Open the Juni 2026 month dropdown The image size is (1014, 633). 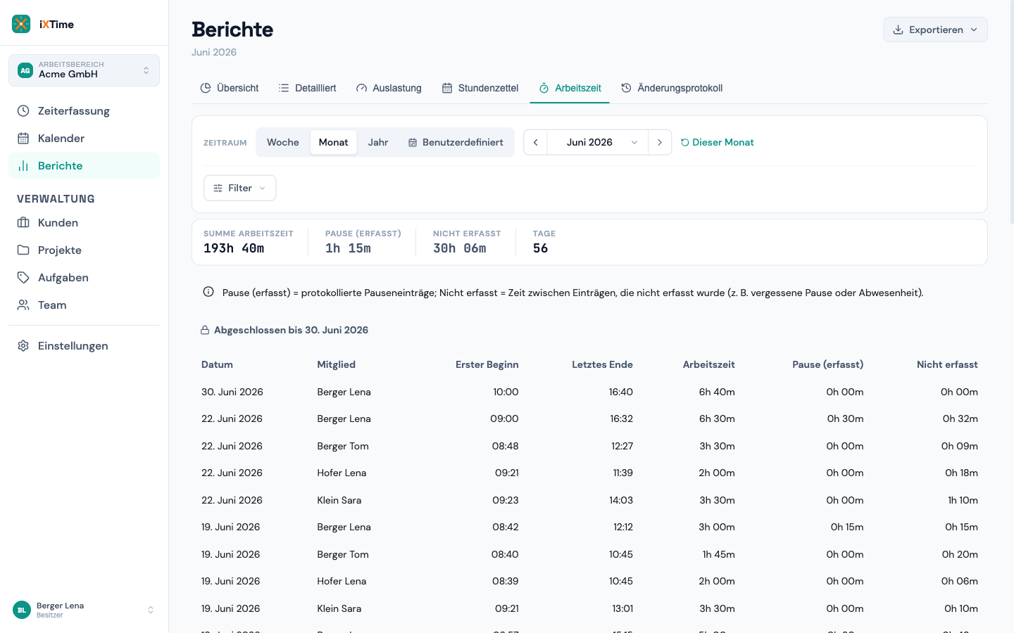click(x=598, y=142)
